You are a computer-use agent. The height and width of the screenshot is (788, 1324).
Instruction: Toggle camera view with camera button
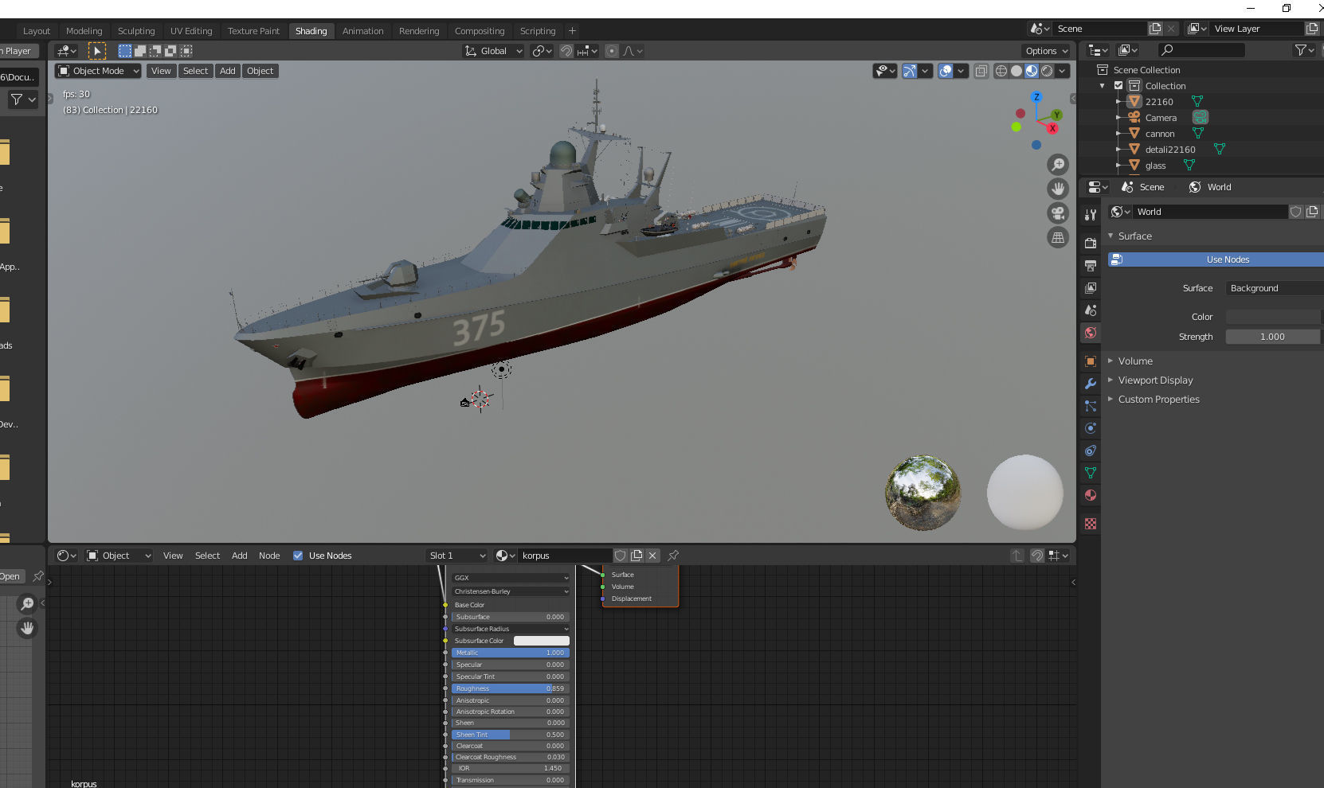[1058, 213]
